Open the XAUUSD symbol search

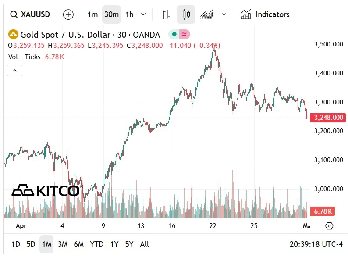coord(30,14)
